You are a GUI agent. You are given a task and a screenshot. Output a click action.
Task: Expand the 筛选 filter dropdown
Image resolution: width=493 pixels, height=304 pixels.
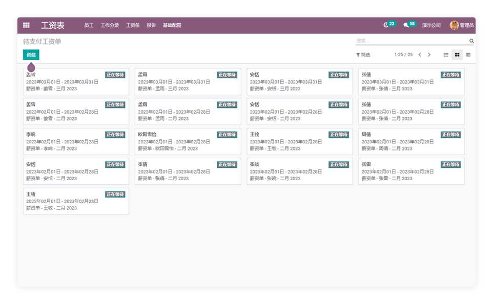(x=363, y=55)
